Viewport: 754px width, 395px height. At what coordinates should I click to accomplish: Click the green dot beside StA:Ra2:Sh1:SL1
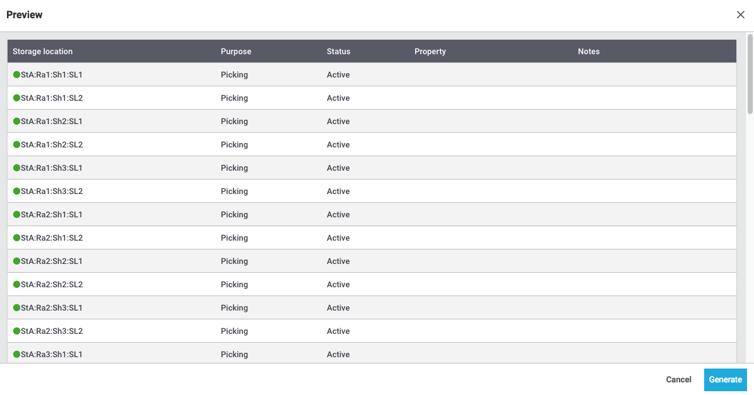16,215
